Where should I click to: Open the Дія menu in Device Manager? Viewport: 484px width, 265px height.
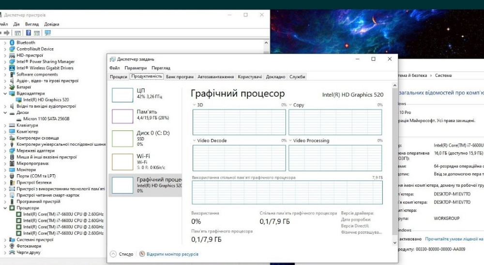pos(16,24)
